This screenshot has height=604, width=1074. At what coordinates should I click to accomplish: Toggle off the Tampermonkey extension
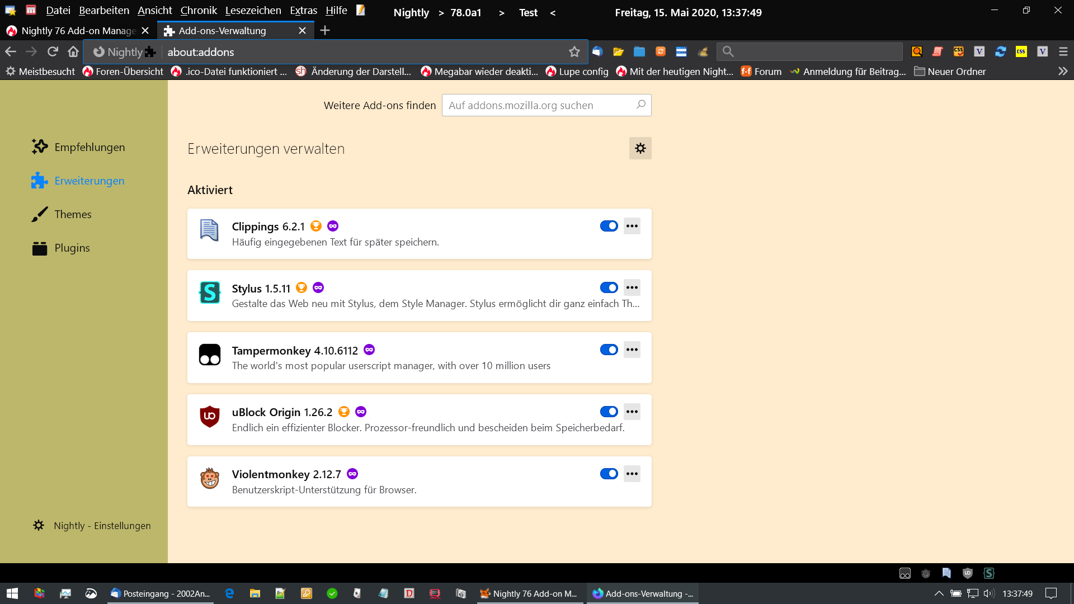(x=609, y=350)
